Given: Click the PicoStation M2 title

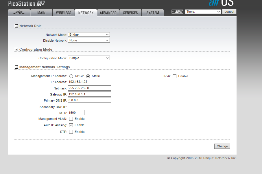Looking at the screenshot, I should (x=27, y=3).
